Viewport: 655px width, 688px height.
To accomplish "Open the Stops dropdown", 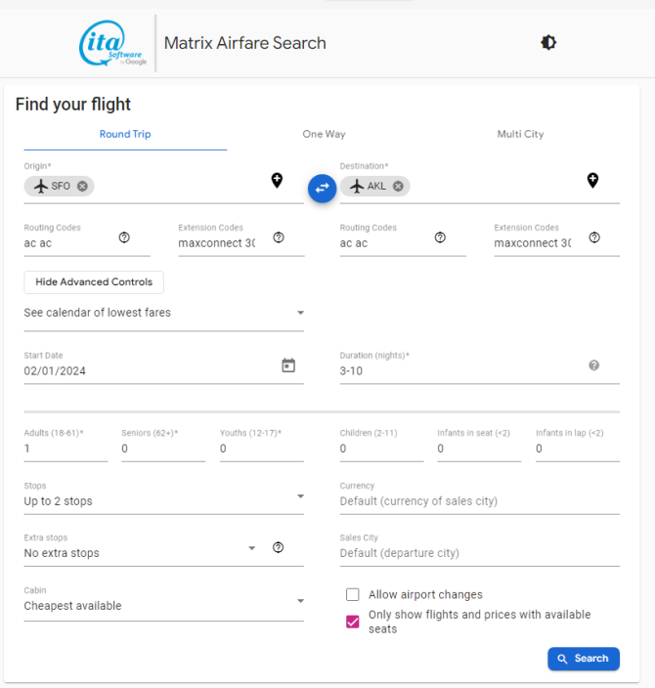I will click(164, 497).
